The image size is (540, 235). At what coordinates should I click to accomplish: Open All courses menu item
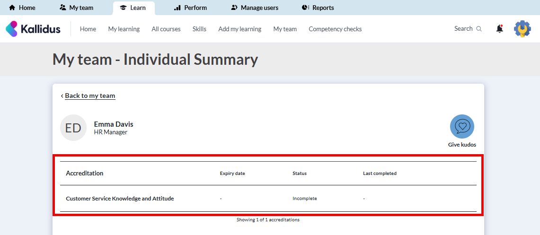click(166, 29)
